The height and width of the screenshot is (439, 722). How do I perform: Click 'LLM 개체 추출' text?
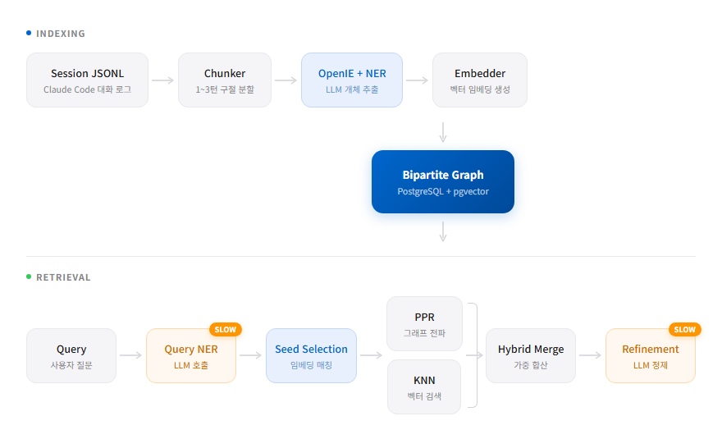(x=352, y=89)
